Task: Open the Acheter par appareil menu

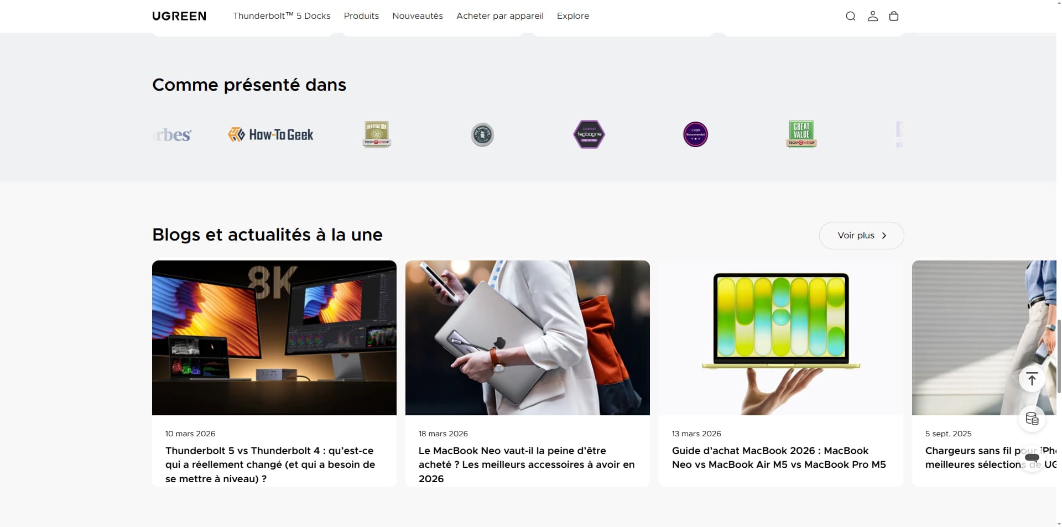Action: coord(500,16)
